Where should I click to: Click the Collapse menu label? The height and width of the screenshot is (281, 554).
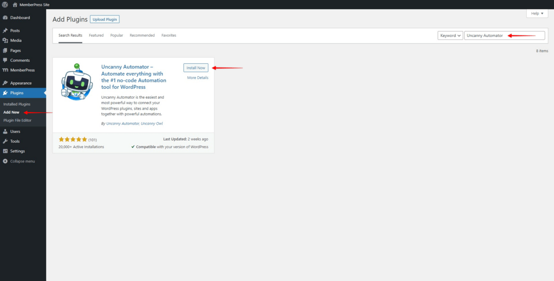click(x=23, y=161)
